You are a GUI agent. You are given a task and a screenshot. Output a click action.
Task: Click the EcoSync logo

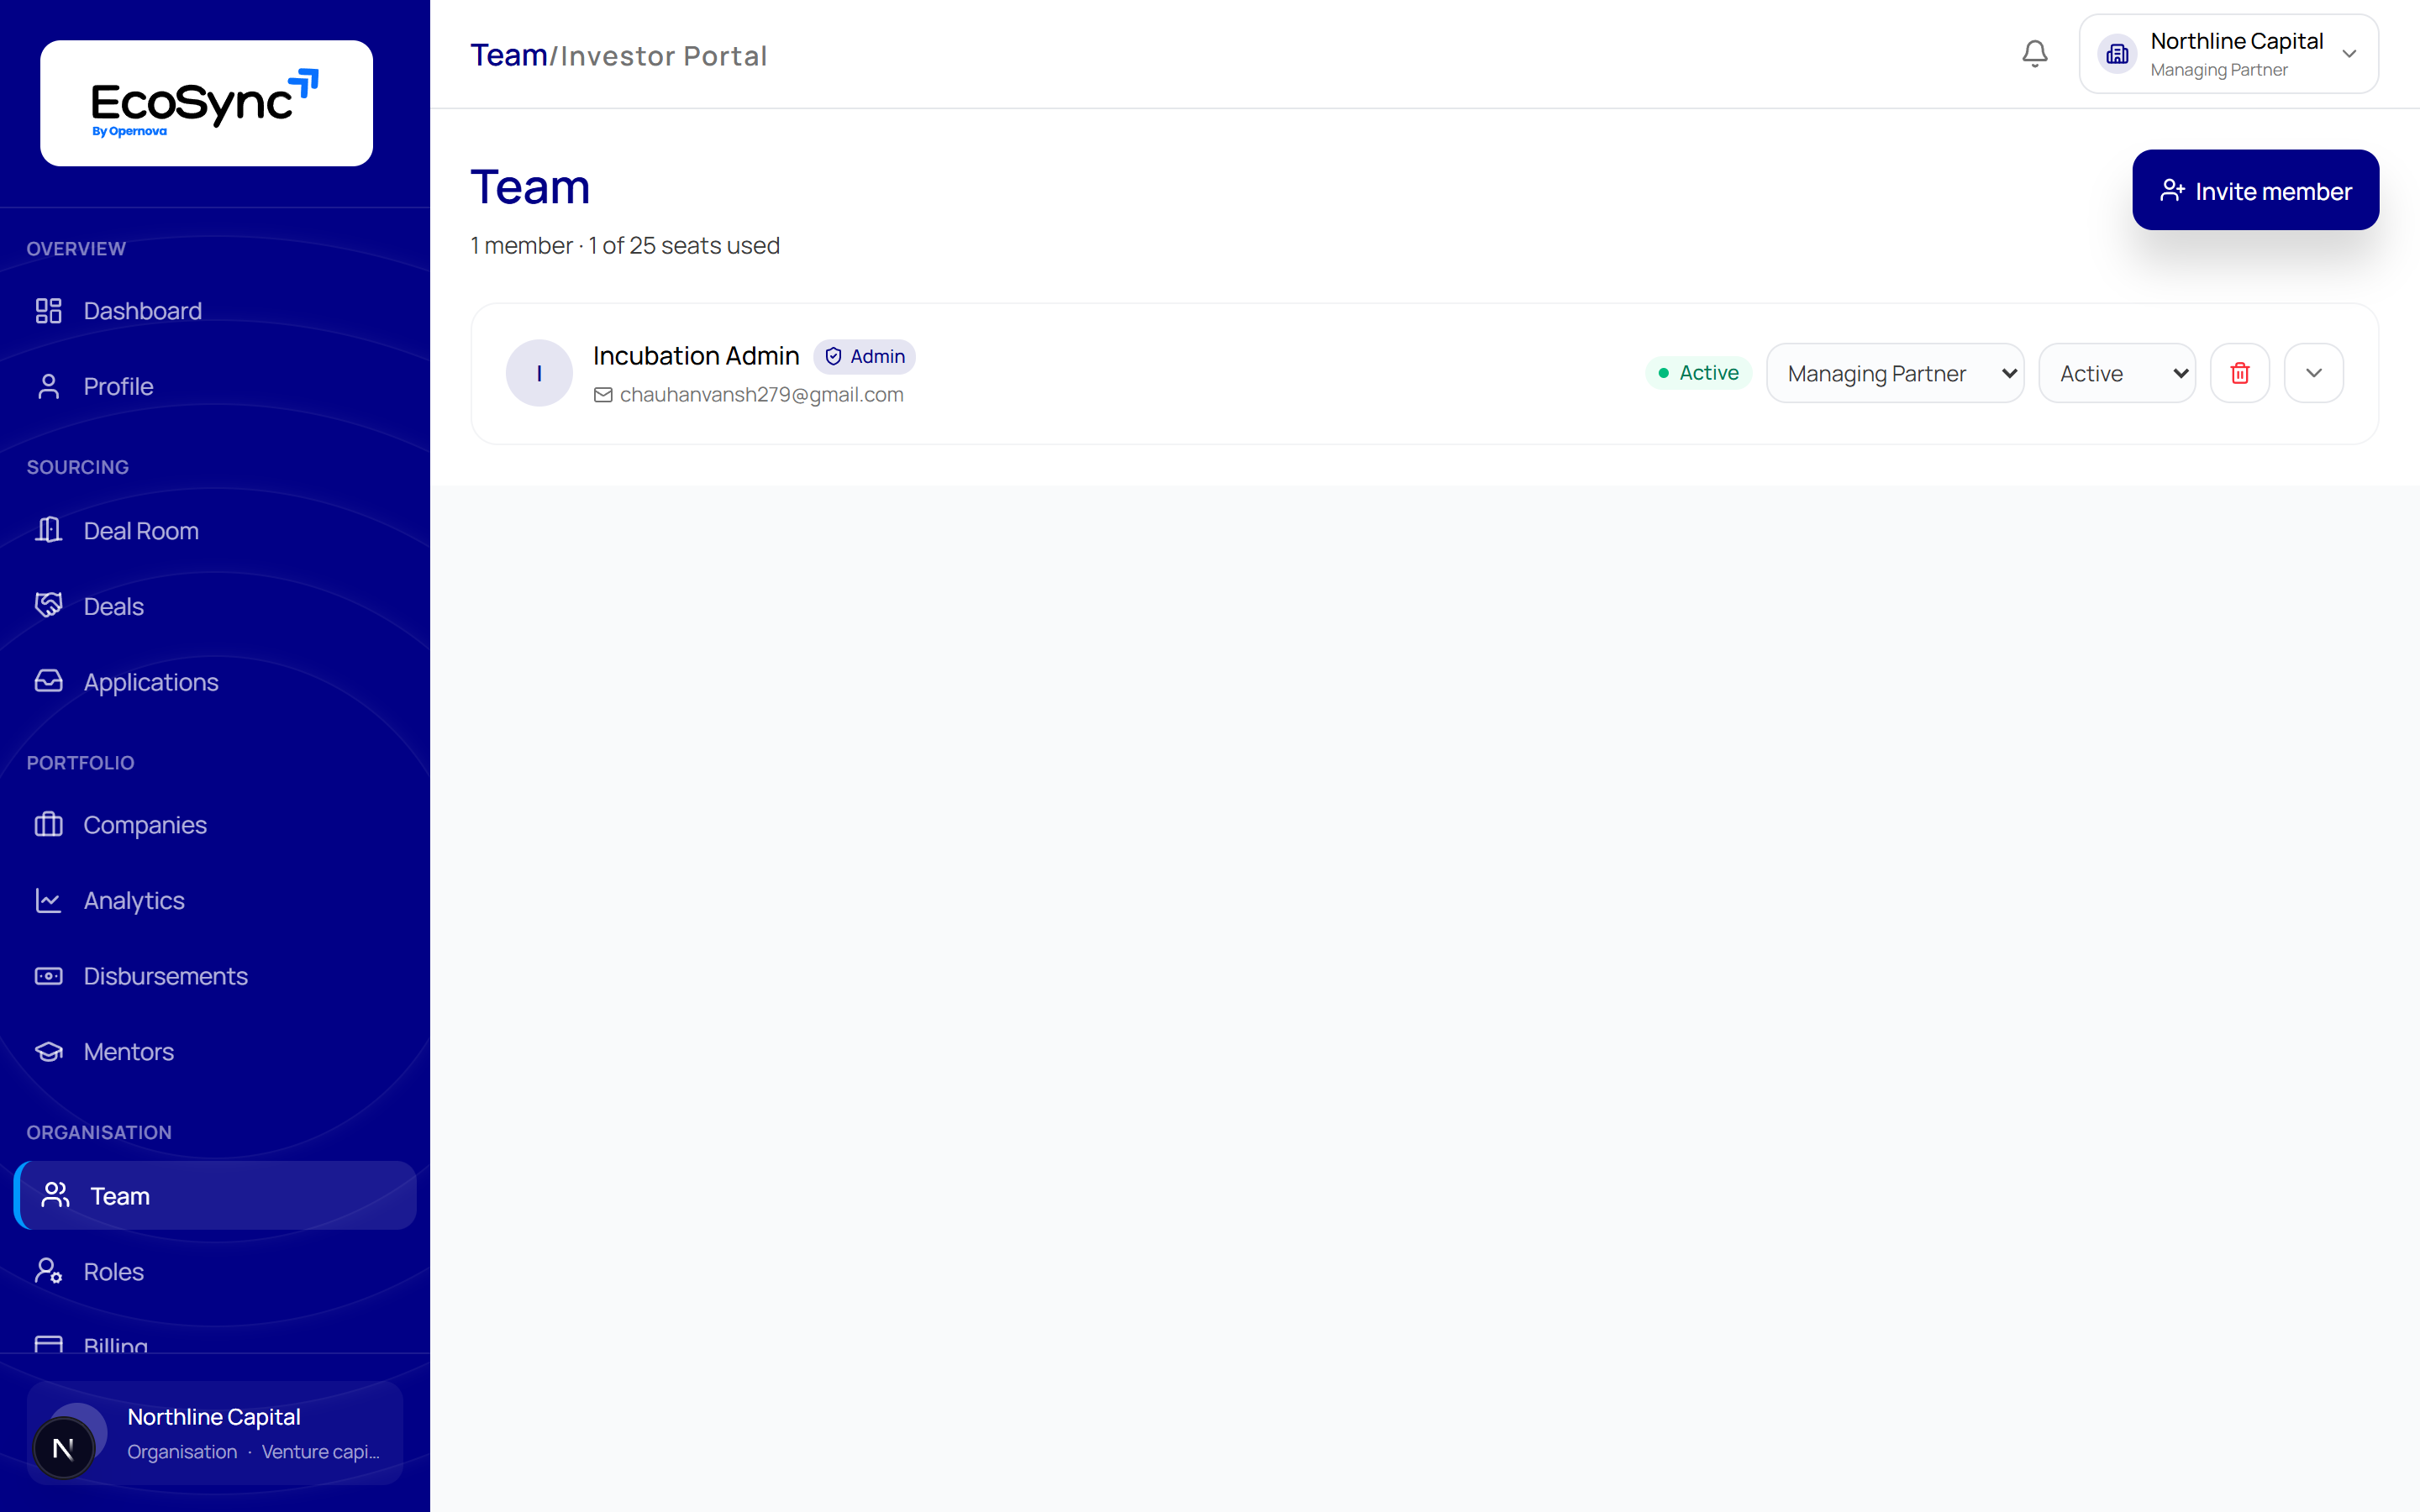tap(206, 103)
